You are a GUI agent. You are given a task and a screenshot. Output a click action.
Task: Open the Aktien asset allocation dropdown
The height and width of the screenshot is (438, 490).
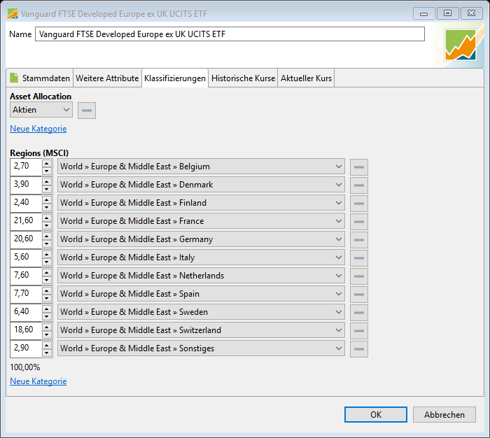coord(41,110)
